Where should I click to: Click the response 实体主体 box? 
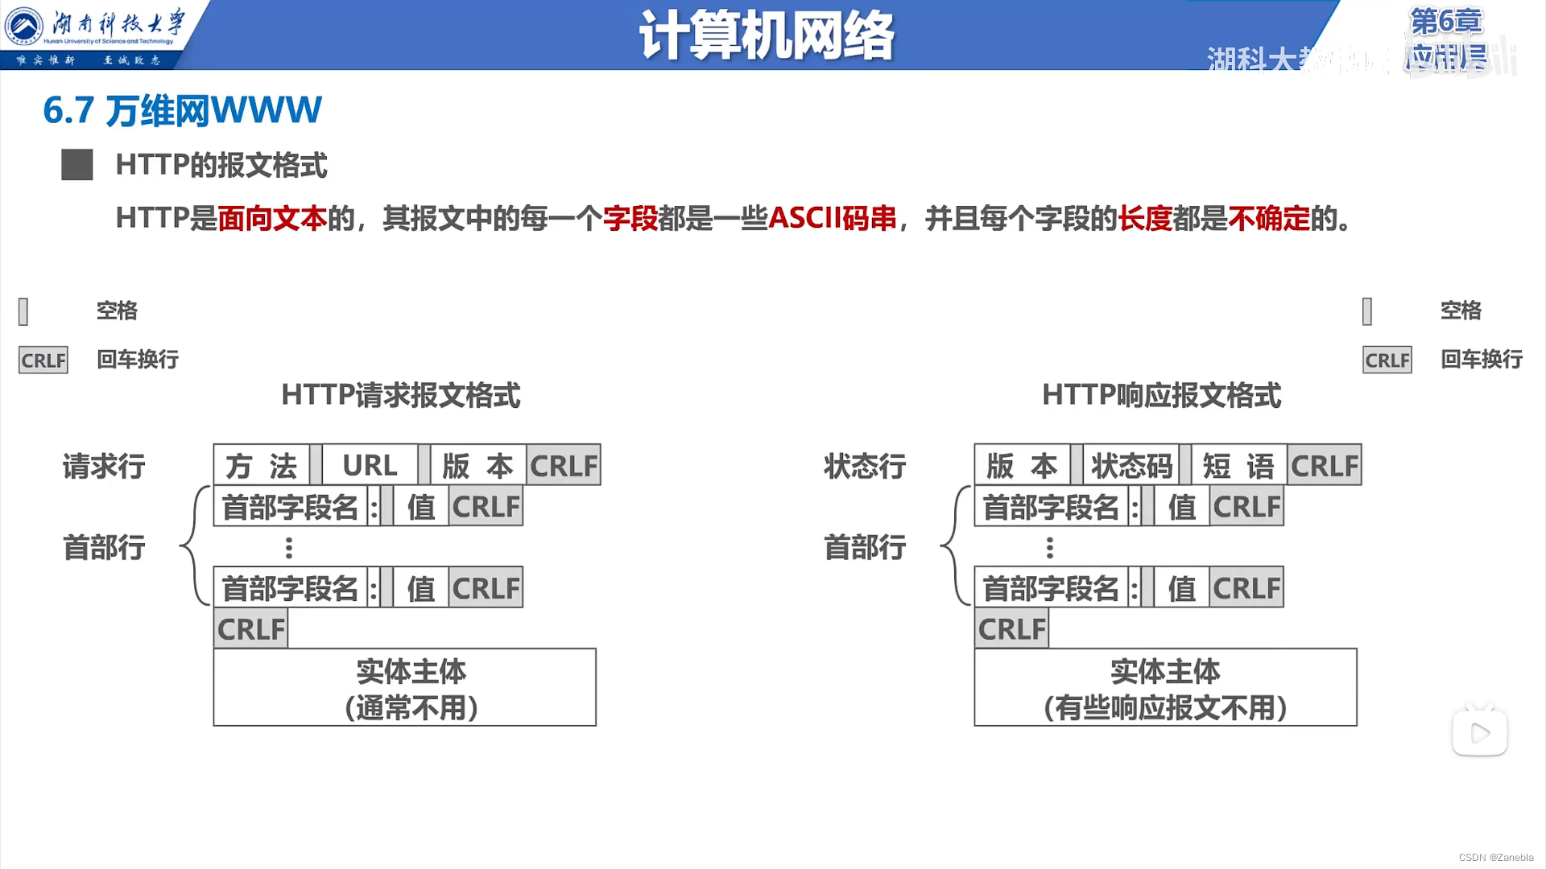tap(1164, 687)
